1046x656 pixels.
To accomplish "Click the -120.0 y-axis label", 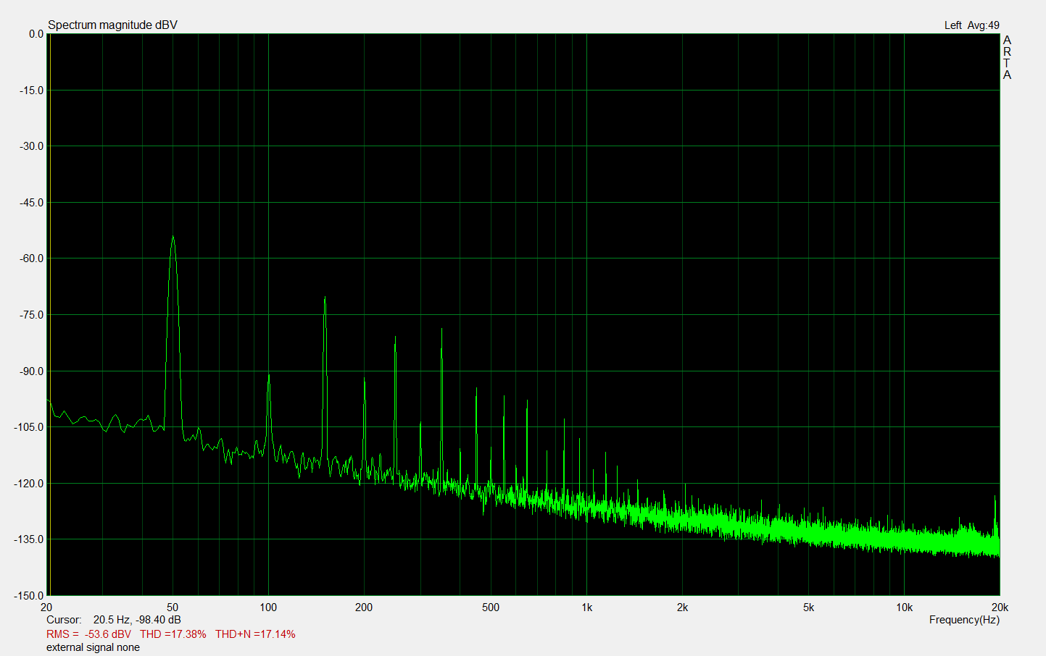I will [x=29, y=484].
